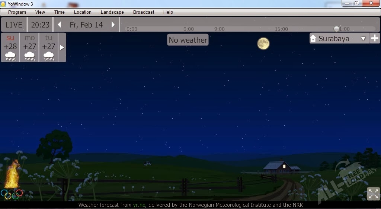Open the Broadcast menu
Image resolution: width=381 pixels, height=209 pixels.
point(144,12)
